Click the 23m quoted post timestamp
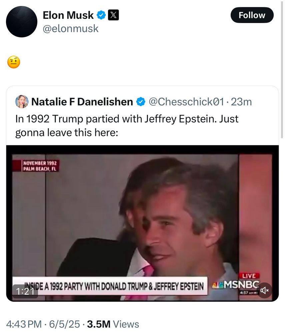The image size is (285, 334). tap(242, 102)
